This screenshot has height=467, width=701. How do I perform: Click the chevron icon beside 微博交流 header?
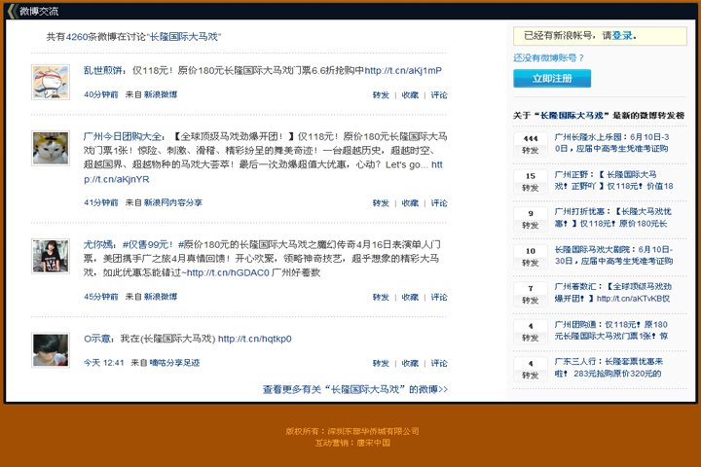point(12,12)
